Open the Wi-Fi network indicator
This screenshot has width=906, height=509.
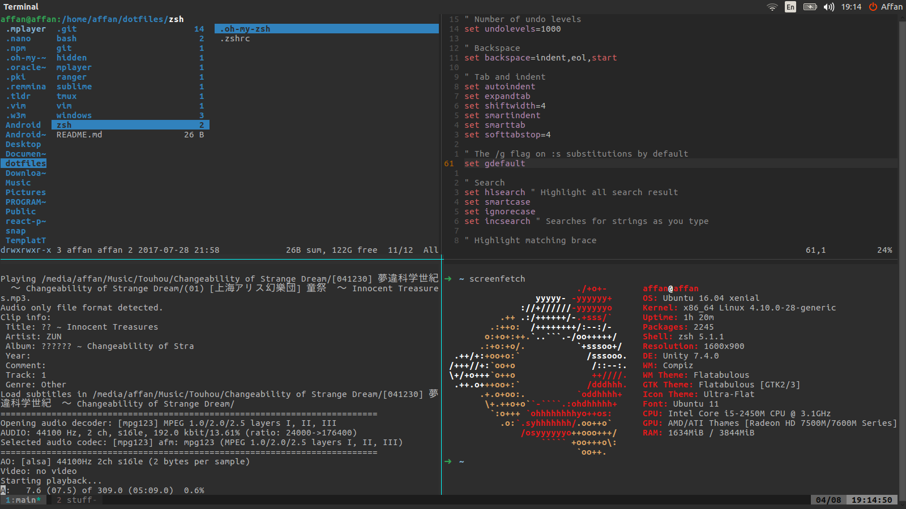[x=772, y=7]
